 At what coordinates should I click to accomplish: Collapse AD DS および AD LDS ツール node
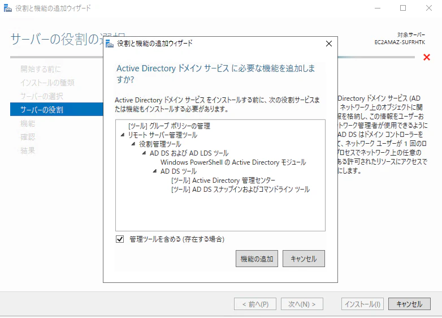[x=144, y=153]
